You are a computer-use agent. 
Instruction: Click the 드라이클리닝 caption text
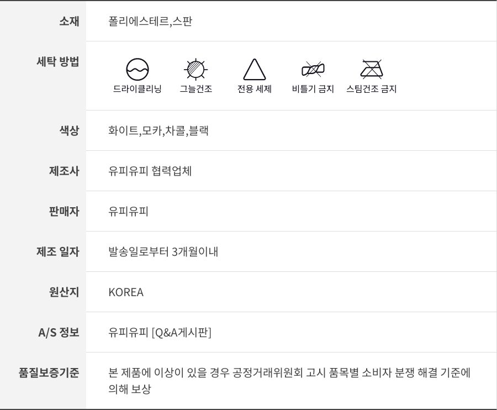137,89
